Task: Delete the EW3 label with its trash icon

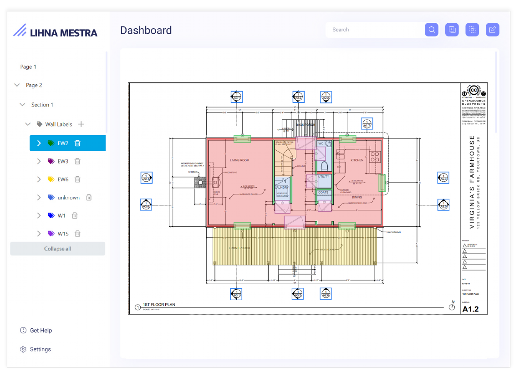Action: [77, 161]
